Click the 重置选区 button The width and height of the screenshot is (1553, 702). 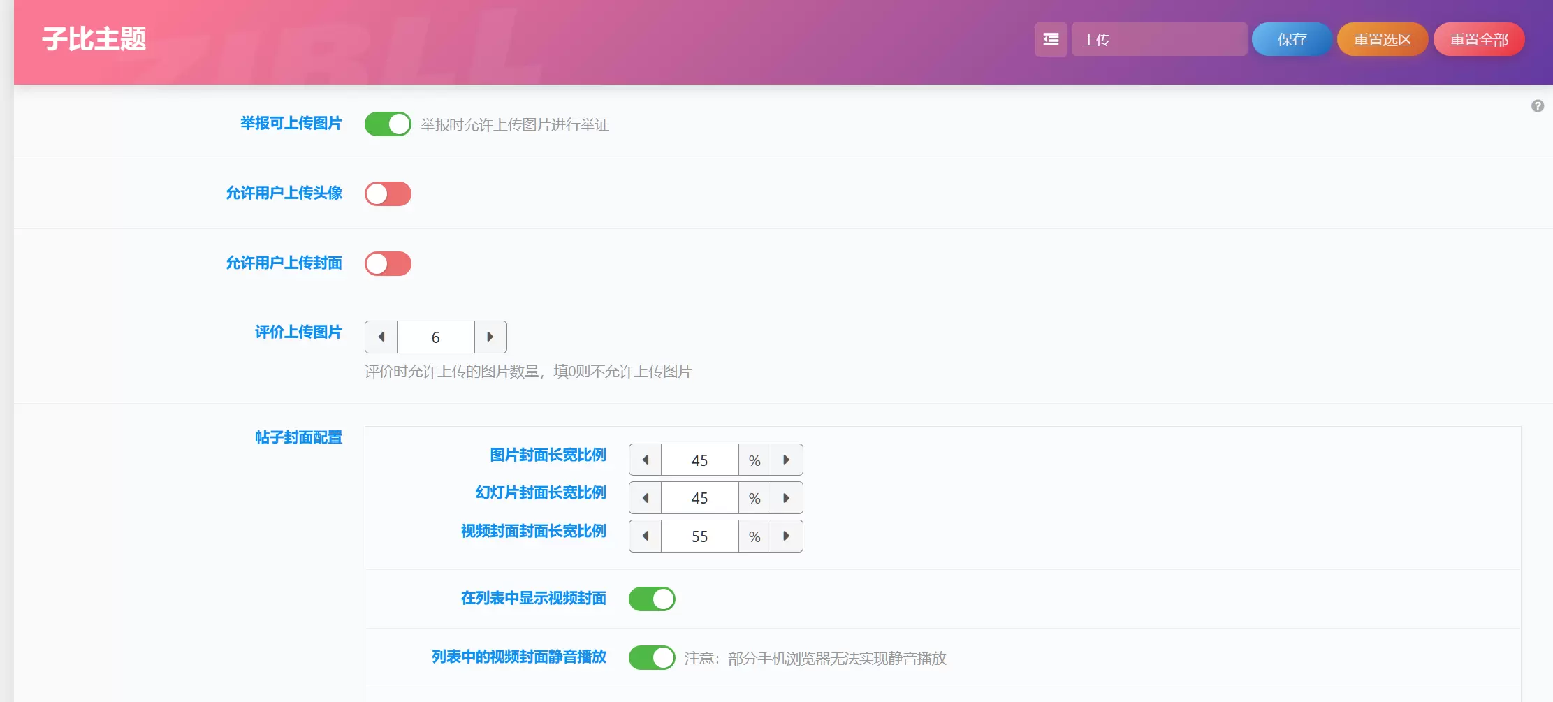[x=1383, y=39]
